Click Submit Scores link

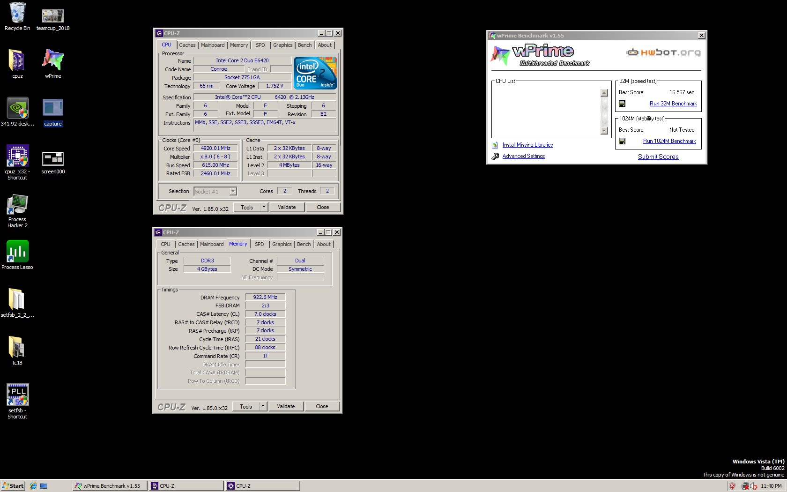[x=658, y=157]
